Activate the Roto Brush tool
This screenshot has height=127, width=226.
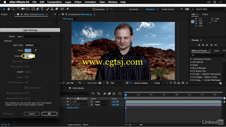pyautogui.click(x=62, y=9)
